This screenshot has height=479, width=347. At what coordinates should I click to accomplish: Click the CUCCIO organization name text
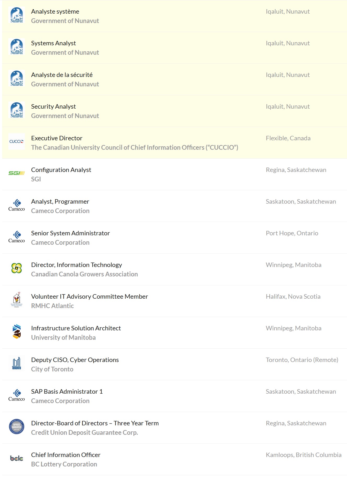135,148
